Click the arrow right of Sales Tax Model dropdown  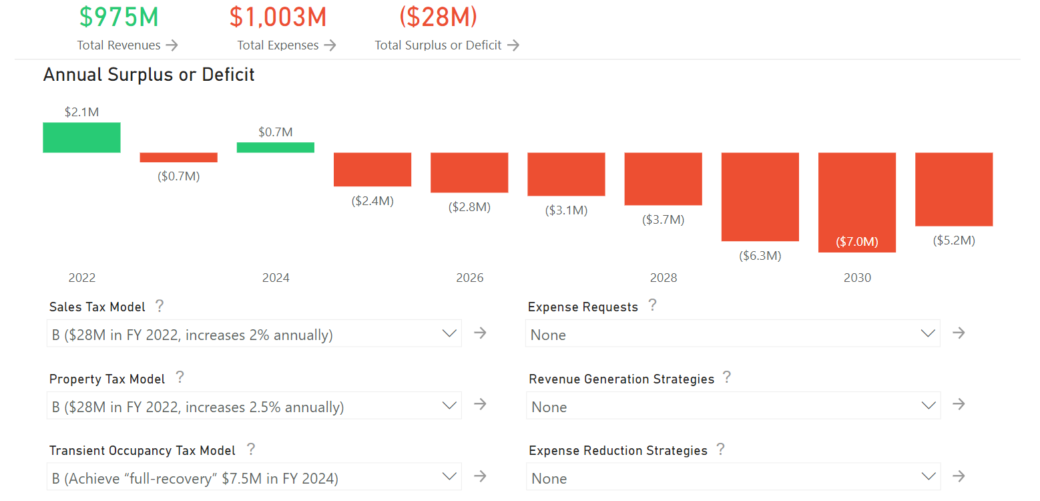coord(480,333)
